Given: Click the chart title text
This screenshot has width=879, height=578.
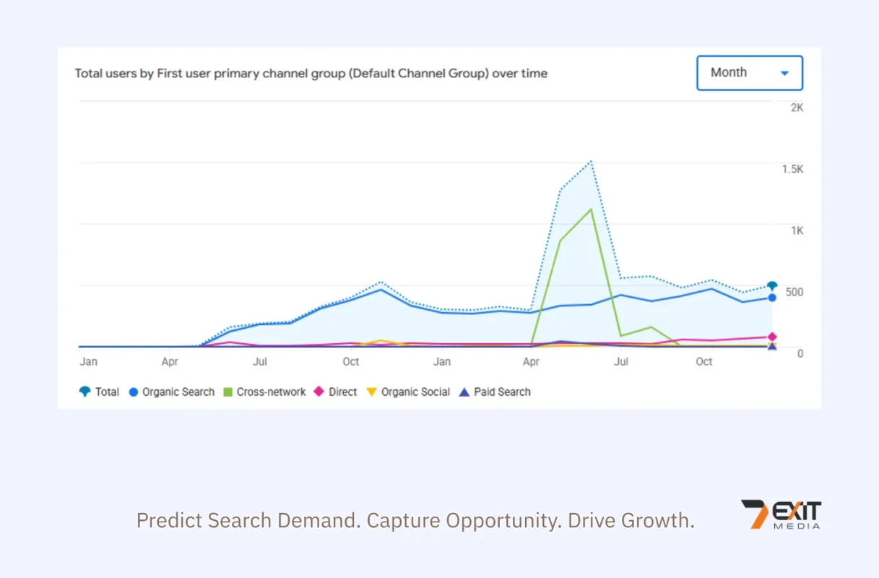Looking at the screenshot, I should 311,73.
